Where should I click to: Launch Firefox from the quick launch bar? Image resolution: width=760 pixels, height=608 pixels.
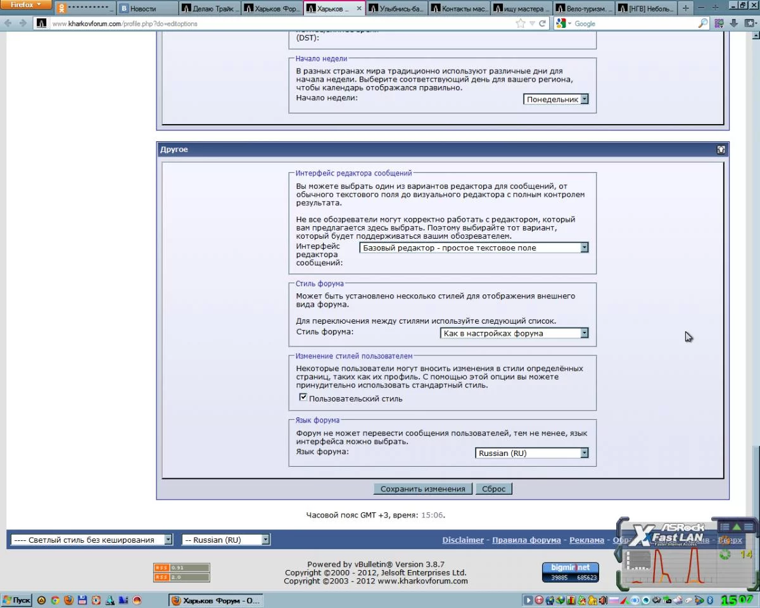click(68, 600)
